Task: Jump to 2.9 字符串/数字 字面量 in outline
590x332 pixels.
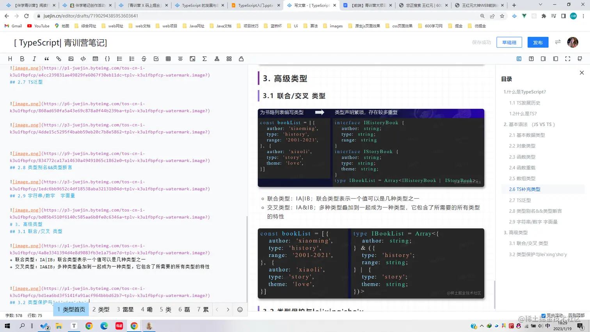Action: [533, 222]
